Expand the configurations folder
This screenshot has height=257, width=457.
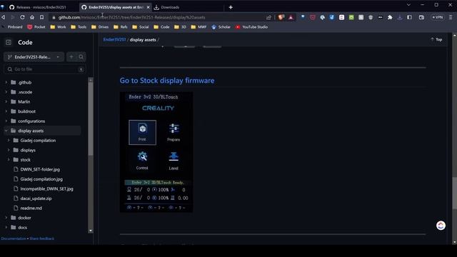point(6,121)
